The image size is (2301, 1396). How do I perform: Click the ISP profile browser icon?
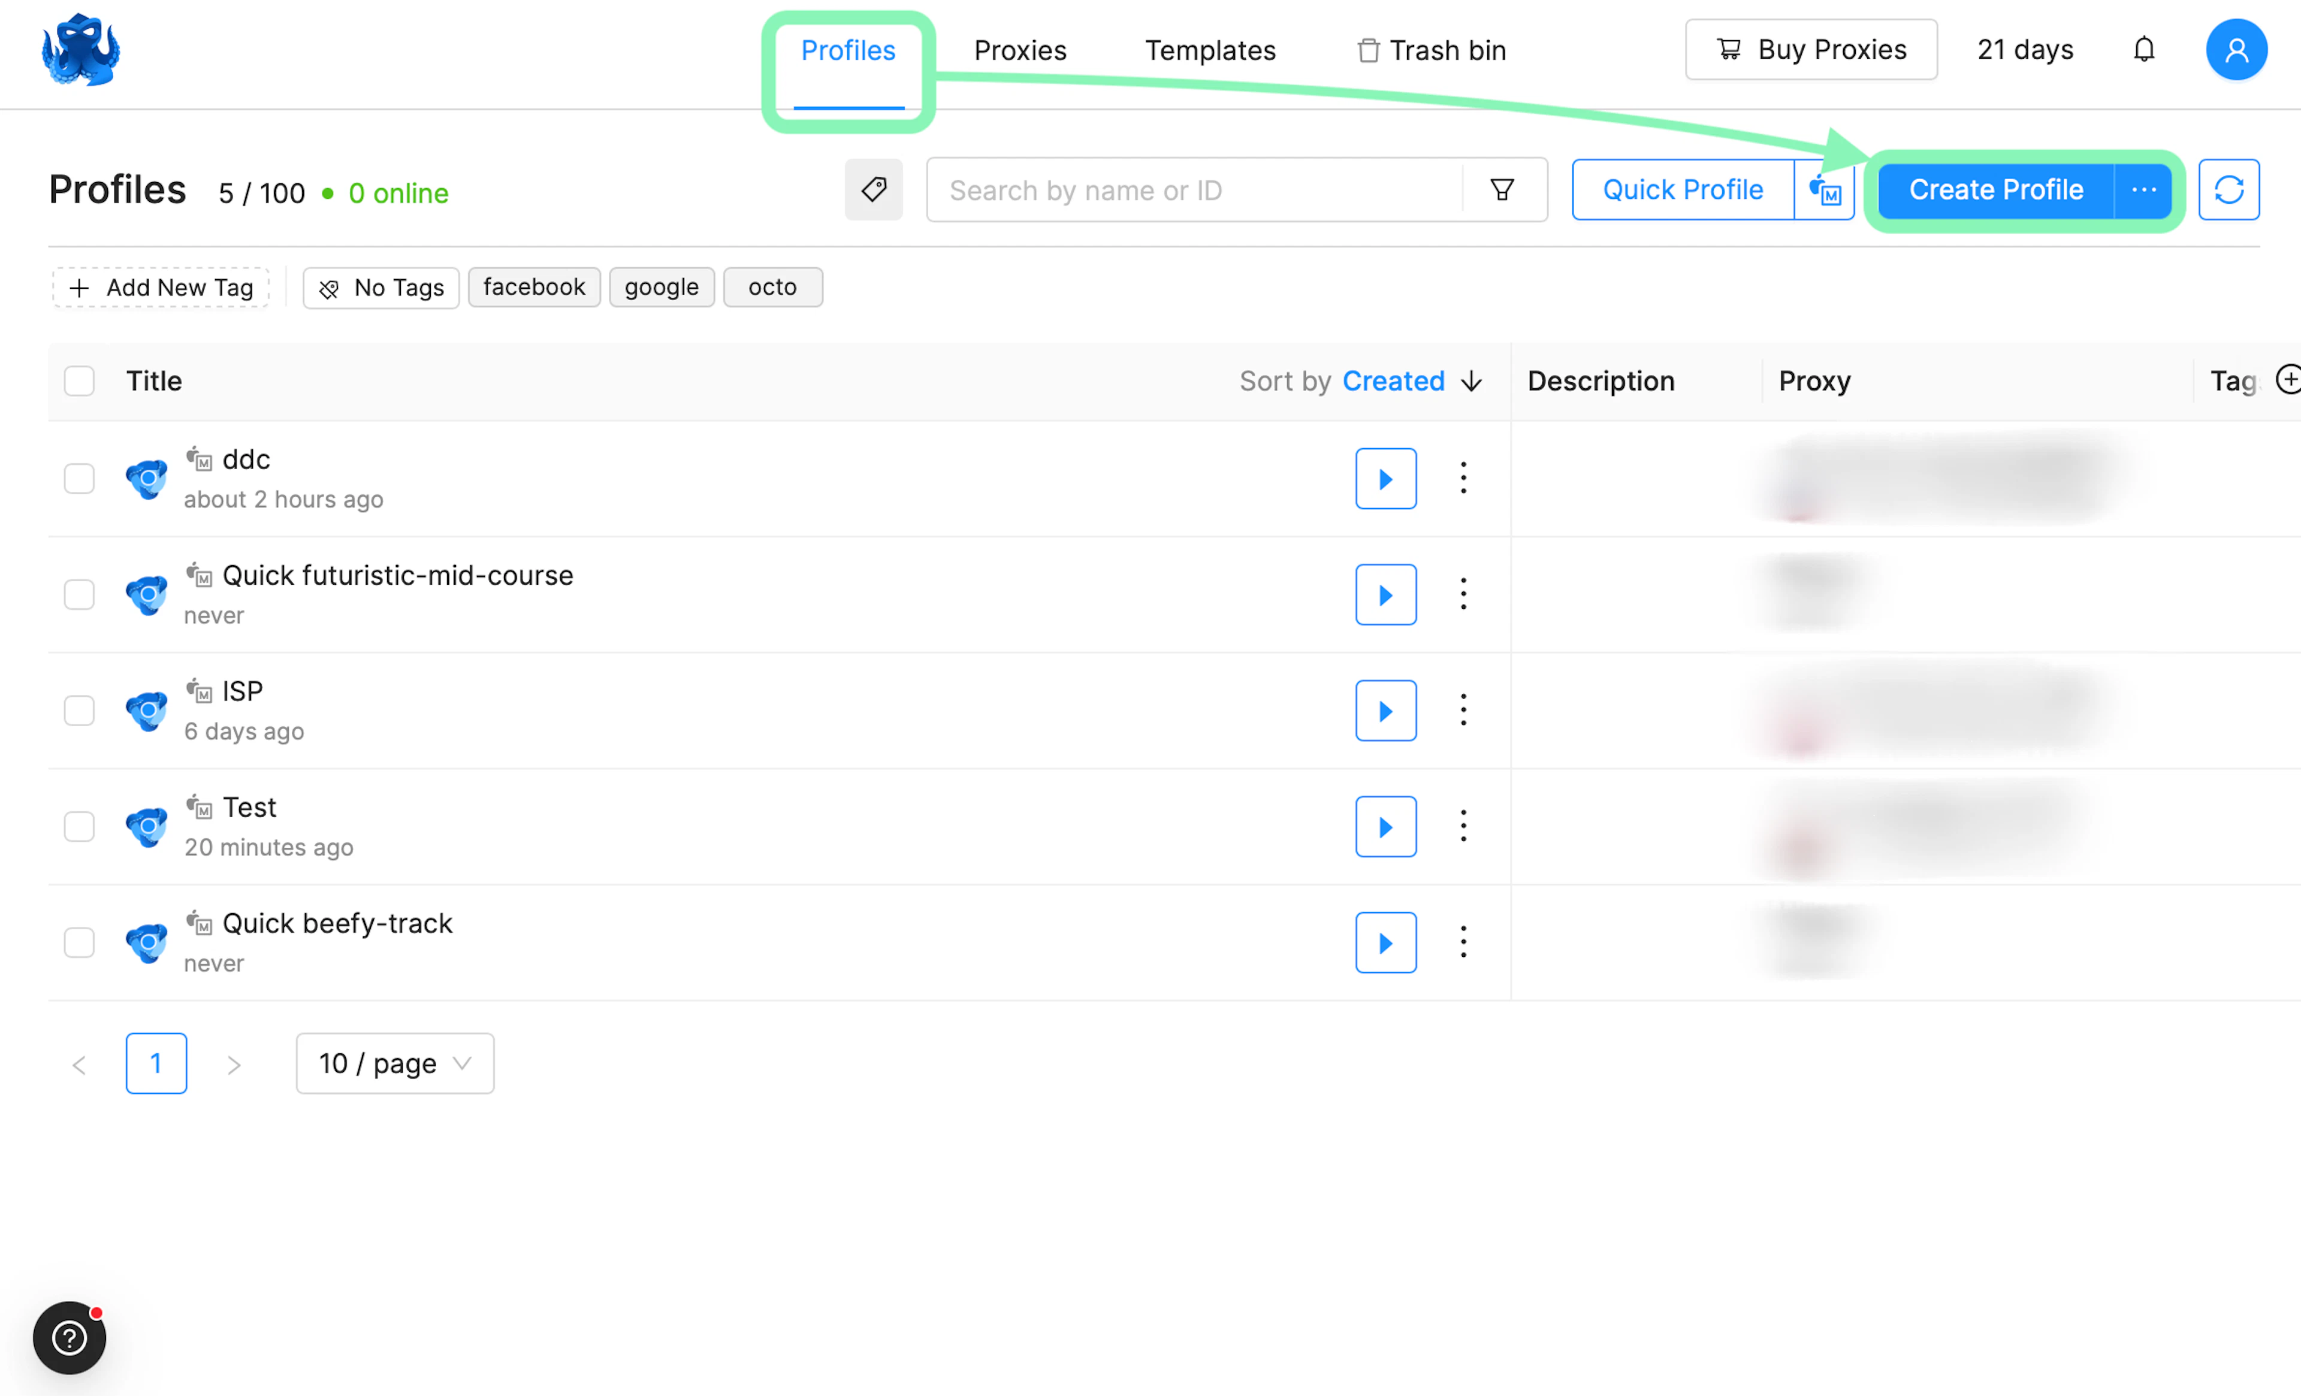(147, 711)
